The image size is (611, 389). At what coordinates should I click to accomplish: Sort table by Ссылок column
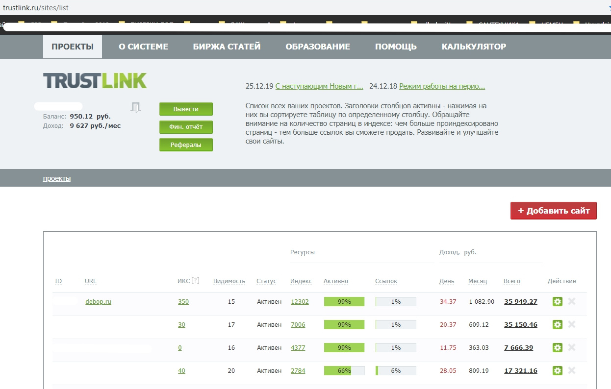tap(386, 281)
